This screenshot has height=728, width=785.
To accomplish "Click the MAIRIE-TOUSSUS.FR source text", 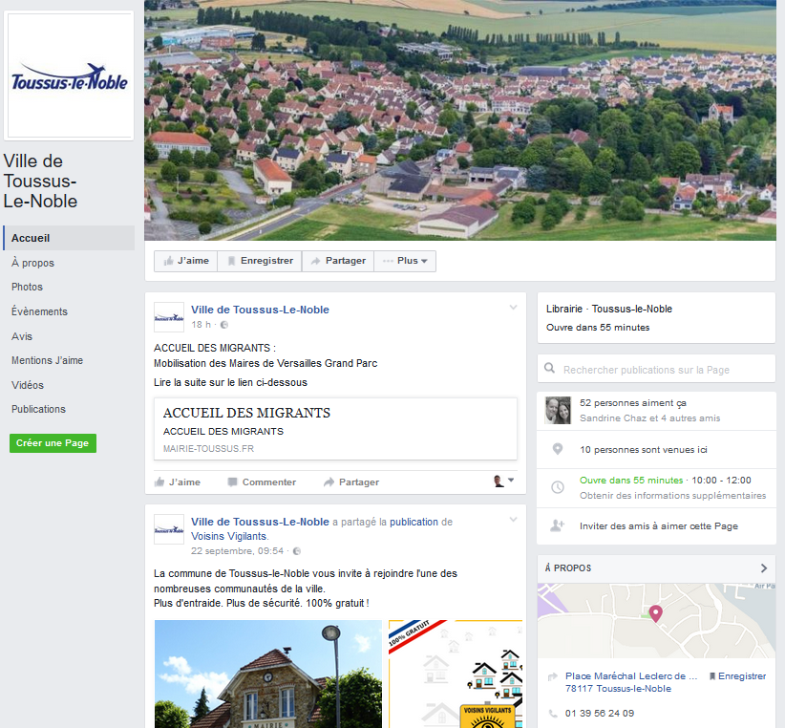I will 208,449.
